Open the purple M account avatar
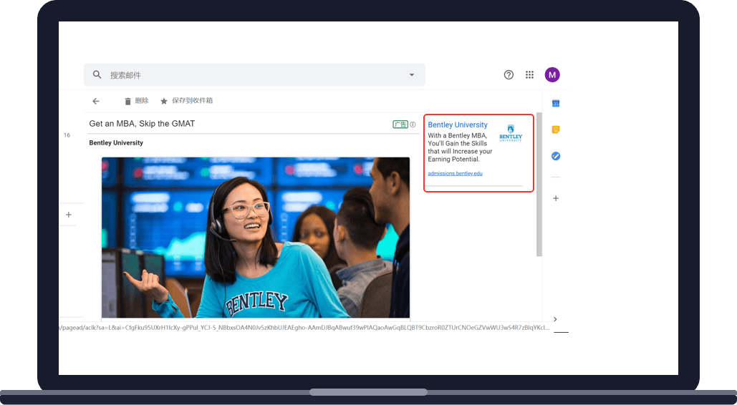Image resolution: width=737 pixels, height=405 pixels. 552,74
